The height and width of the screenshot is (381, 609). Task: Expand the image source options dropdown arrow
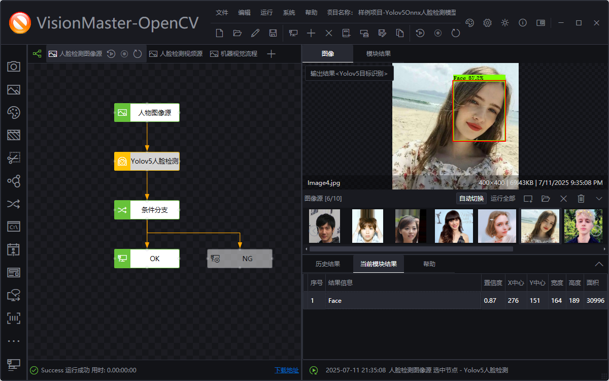(x=599, y=198)
